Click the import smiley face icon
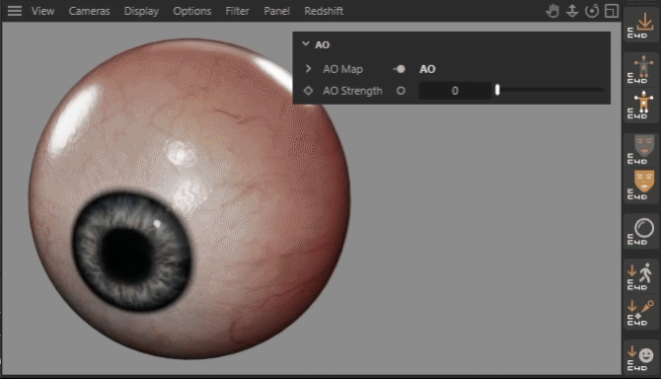Screen dimensions: 661x379 (x=641, y=357)
